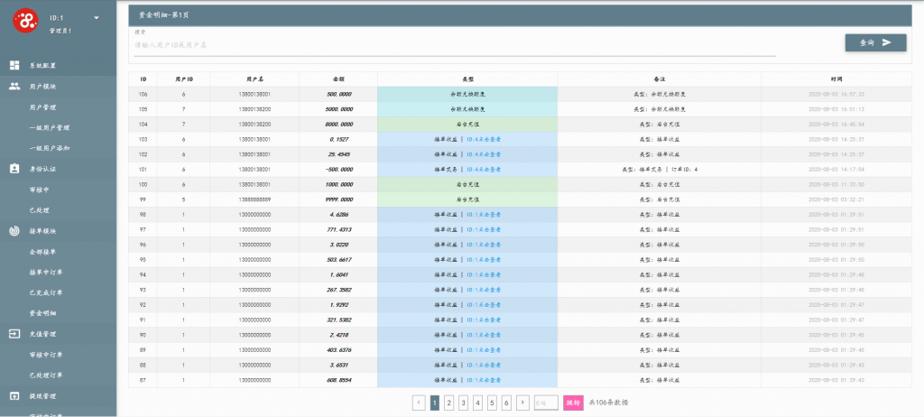The image size is (924, 417).
Task: Open the ID:1 admin account dropdown arrow
Action: (97, 18)
